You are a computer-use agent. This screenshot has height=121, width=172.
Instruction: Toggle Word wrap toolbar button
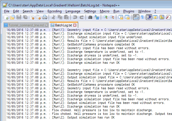point(136,17)
